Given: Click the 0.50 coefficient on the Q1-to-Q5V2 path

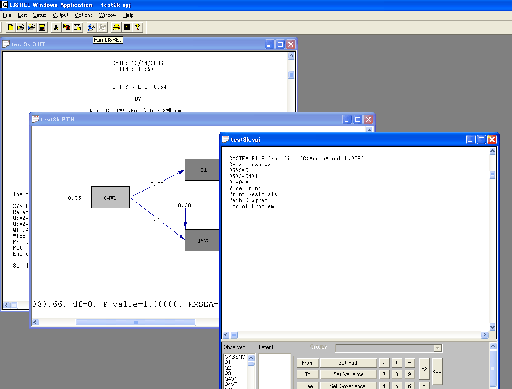Looking at the screenshot, I should pyautogui.click(x=184, y=205).
